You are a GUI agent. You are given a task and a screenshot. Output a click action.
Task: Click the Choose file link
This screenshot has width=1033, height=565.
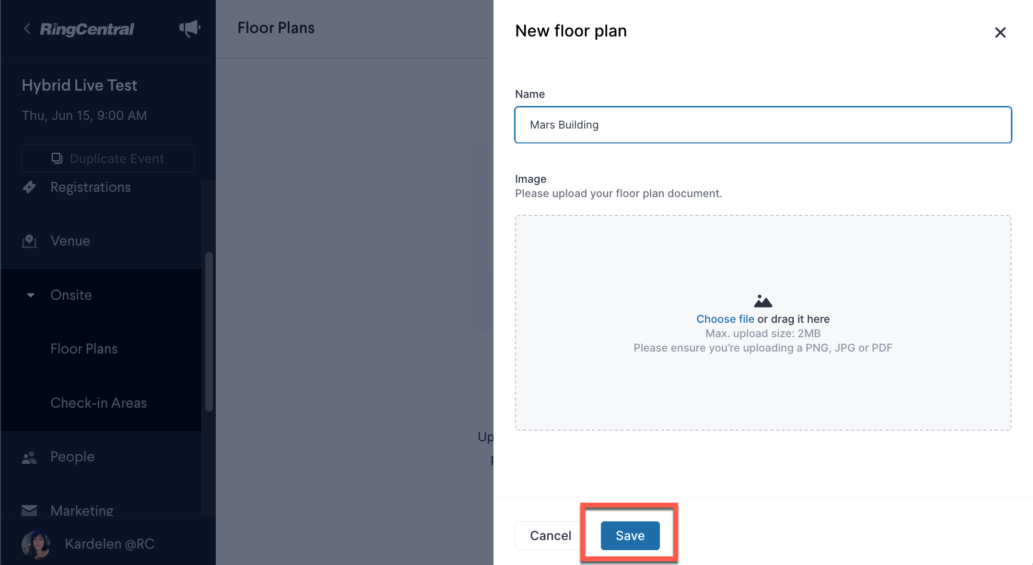pyautogui.click(x=725, y=319)
